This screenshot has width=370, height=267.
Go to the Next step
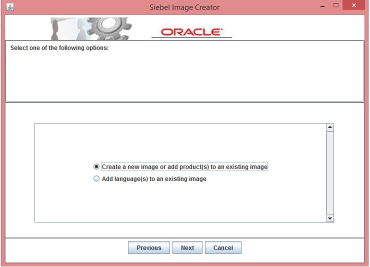pos(187,247)
